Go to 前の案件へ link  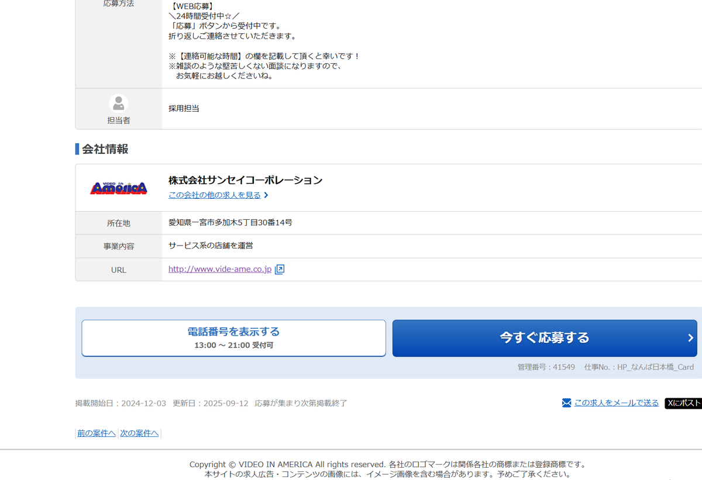(97, 433)
